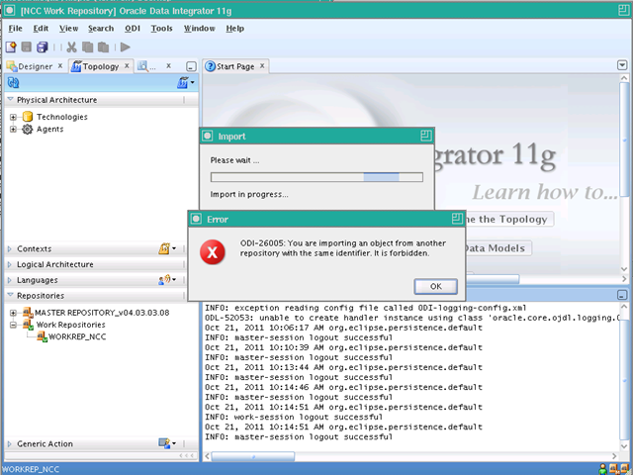Close the Designer tab
The width and height of the screenshot is (633, 475).
coord(60,66)
